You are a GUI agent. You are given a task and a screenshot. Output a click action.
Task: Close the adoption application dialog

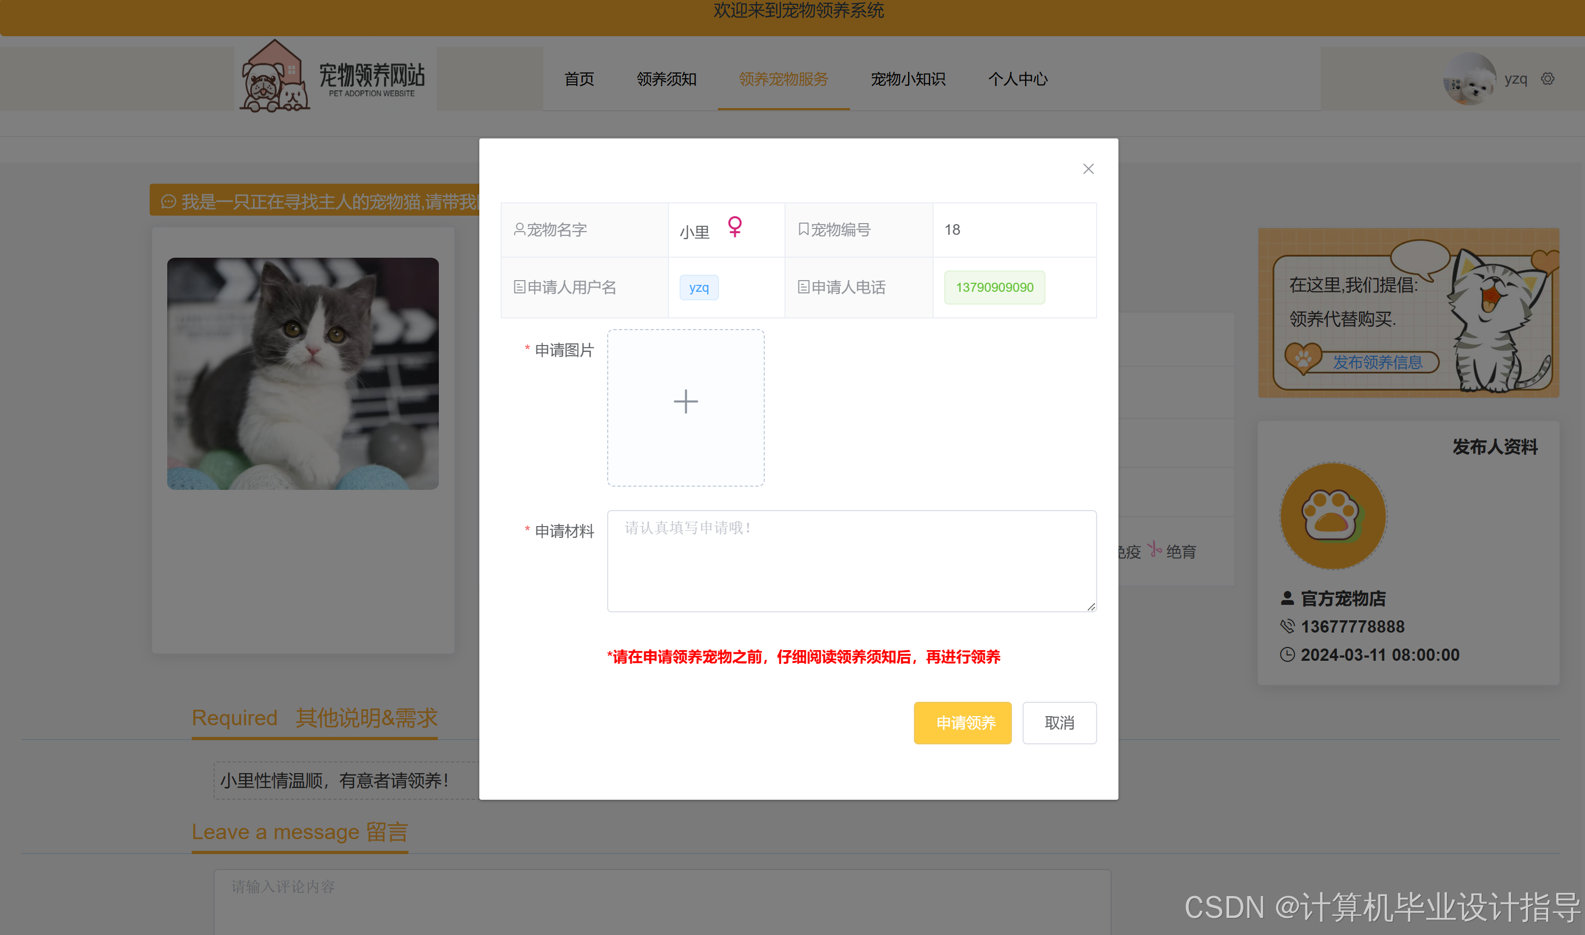click(x=1088, y=169)
